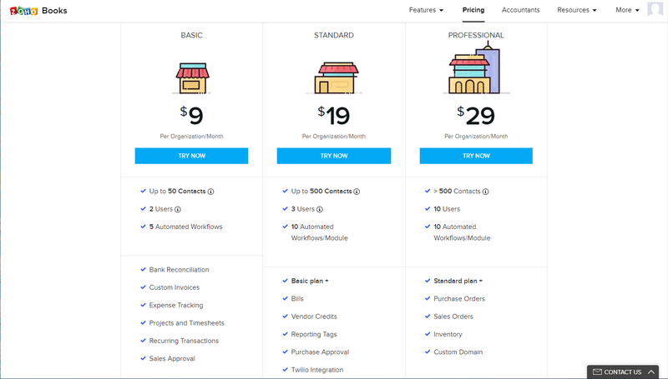
Task: Click the envelope icon in Contact Us
Action: click(597, 372)
